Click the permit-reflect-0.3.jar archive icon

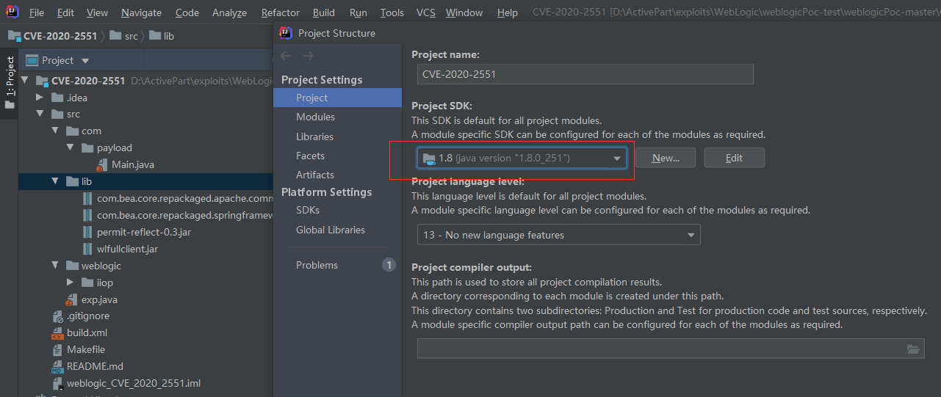pyautogui.click(x=87, y=232)
